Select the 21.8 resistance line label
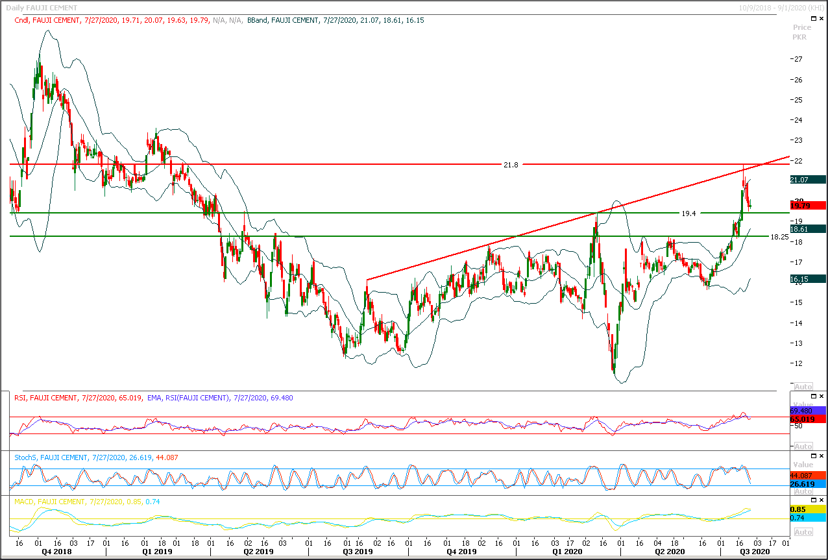Viewport: 828px width, 560px height. (511, 165)
